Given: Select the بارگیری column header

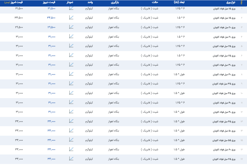Looking at the screenshot, I should pyautogui.click(x=115, y=2).
